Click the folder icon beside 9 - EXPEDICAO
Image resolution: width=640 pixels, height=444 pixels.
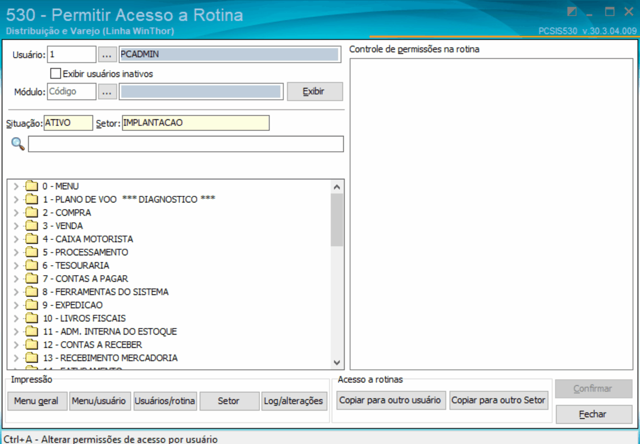(31, 305)
